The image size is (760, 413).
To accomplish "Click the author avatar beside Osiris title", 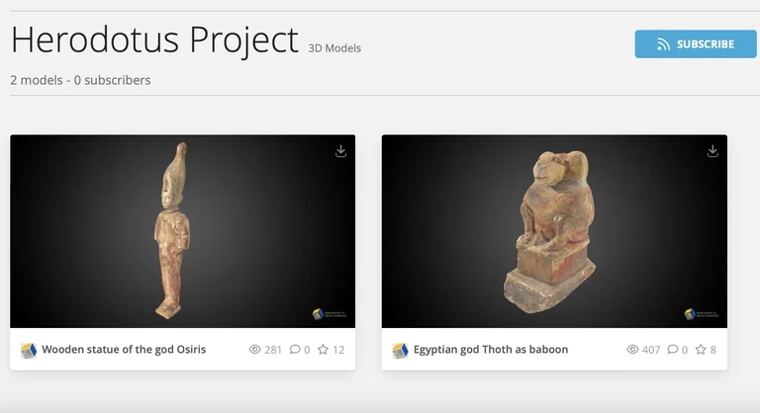I will pyautogui.click(x=29, y=350).
